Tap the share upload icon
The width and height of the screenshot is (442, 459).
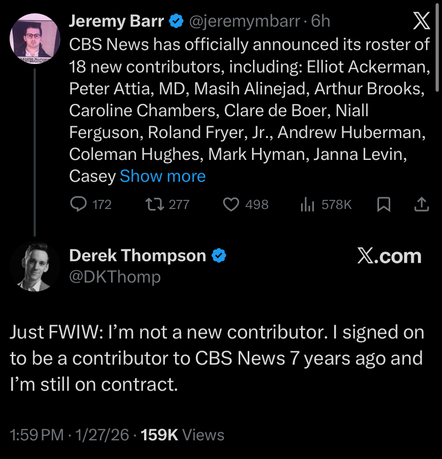coord(421,204)
